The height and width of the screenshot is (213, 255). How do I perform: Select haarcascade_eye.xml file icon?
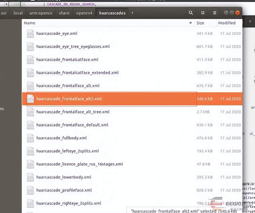coord(31,33)
